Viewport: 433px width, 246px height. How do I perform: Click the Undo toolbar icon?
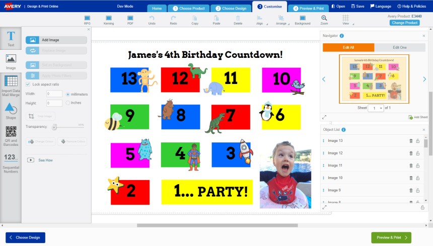tap(152, 20)
